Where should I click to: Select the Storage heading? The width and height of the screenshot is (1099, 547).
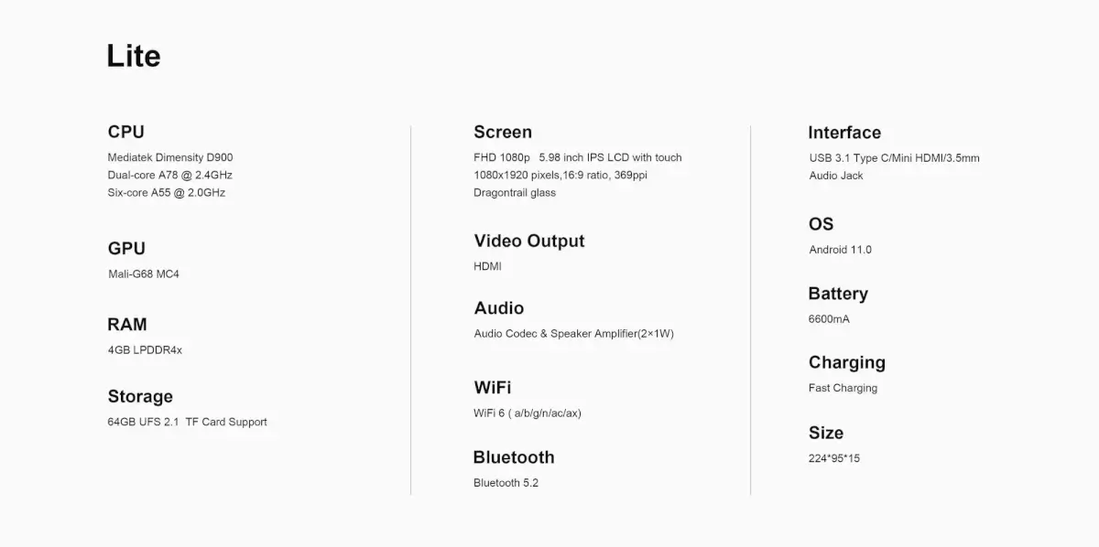pyautogui.click(x=140, y=396)
